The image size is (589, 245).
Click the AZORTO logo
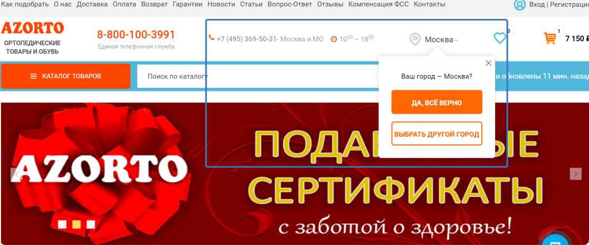[32, 28]
